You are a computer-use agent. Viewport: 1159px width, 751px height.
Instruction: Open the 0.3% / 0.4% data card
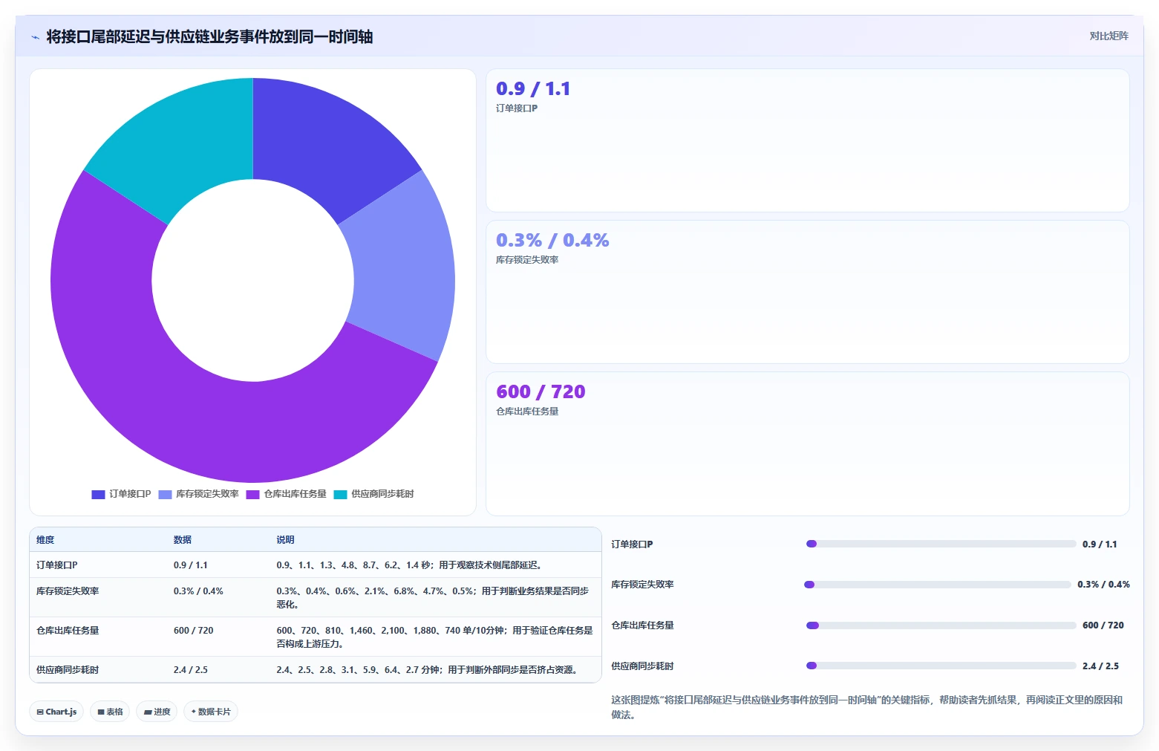pyautogui.click(x=807, y=292)
